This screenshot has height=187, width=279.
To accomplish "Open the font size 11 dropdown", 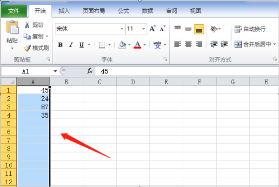I will [144, 29].
